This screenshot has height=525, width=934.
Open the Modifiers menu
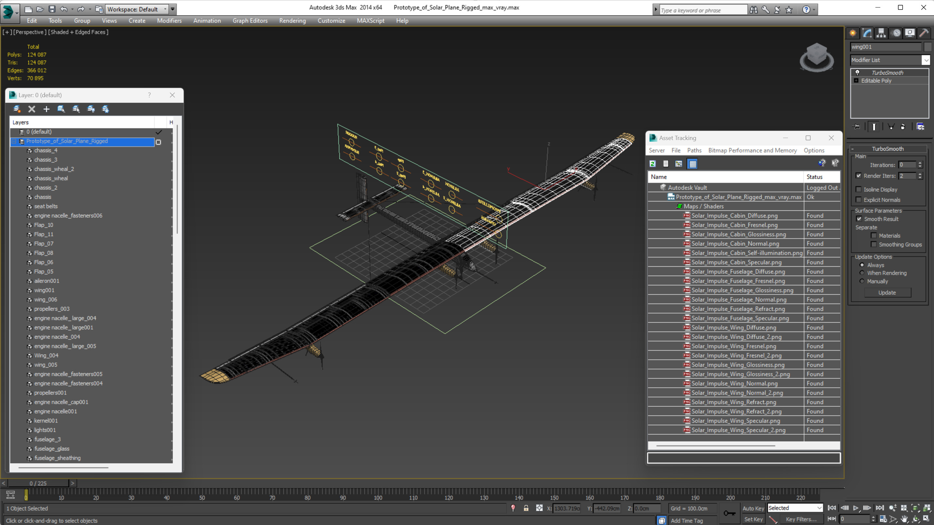pos(169,21)
